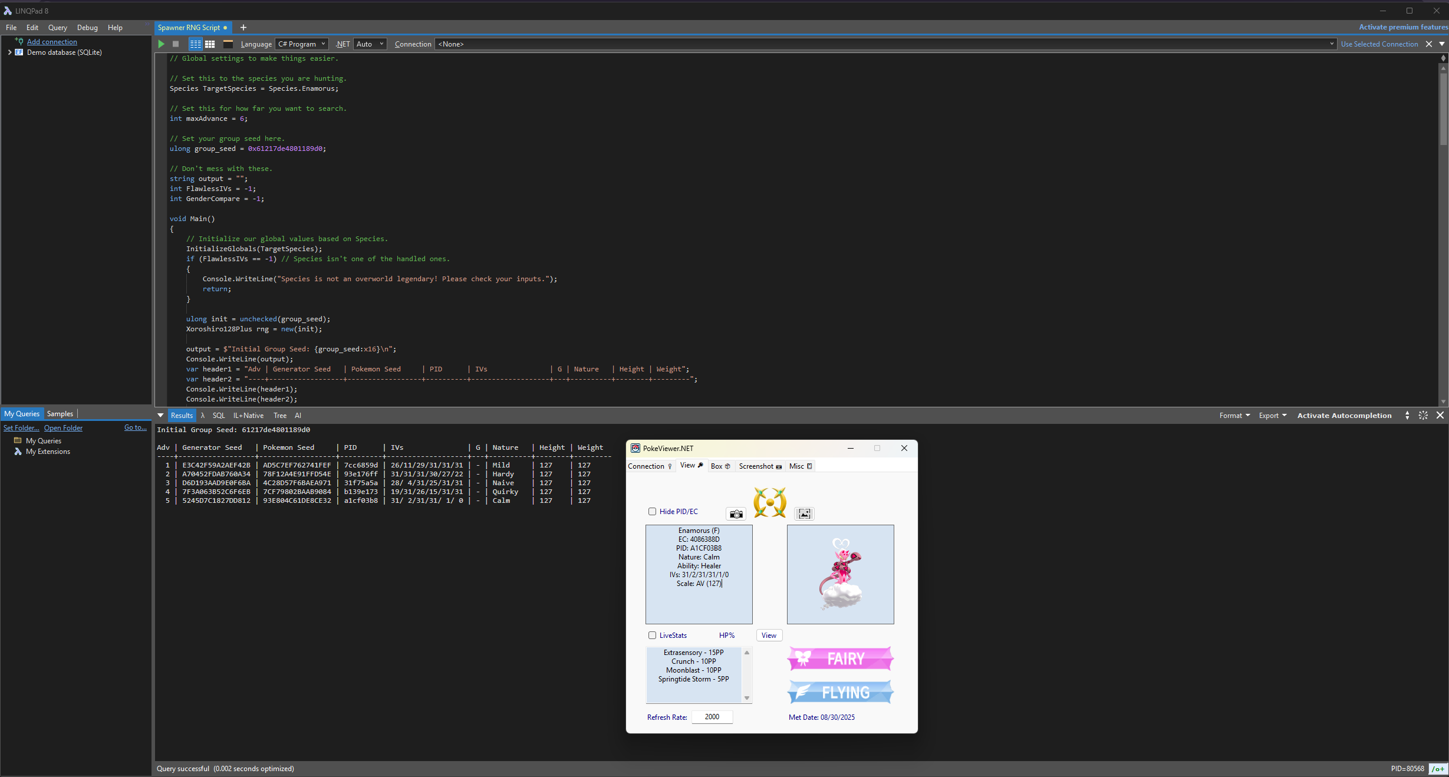Click the pop-out results panel icon
This screenshot has height=777, width=1449.
[1423, 416]
